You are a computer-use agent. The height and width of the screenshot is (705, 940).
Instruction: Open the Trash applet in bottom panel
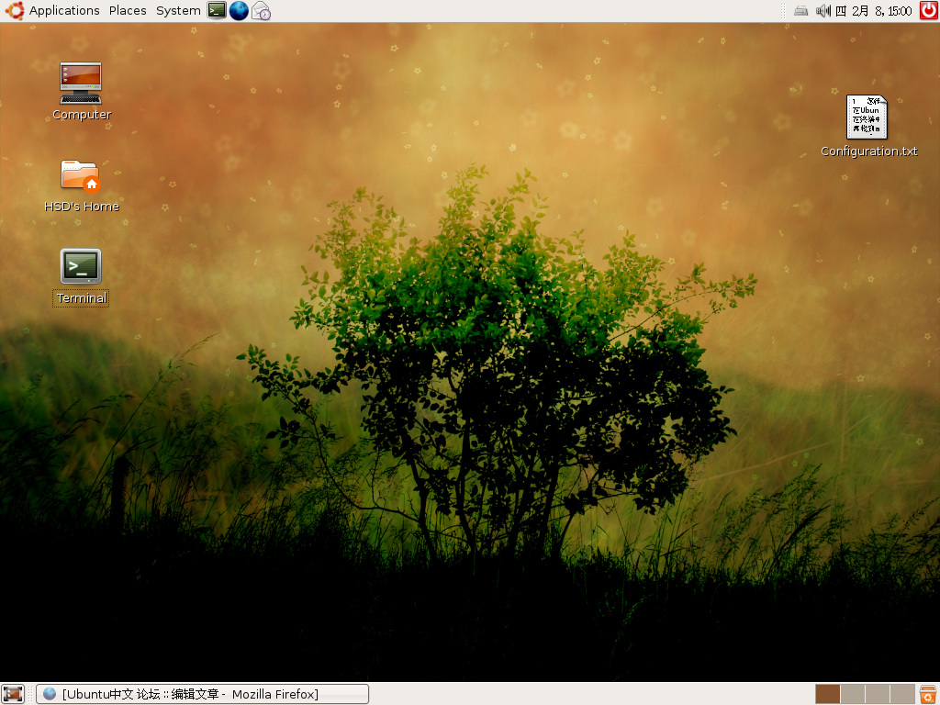coord(927,694)
